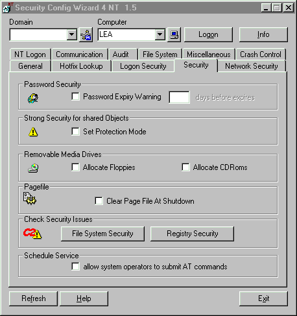Open the Hotfix Lookup tab
The height and width of the screenshot is (316, 297).
tap(81, 66)
